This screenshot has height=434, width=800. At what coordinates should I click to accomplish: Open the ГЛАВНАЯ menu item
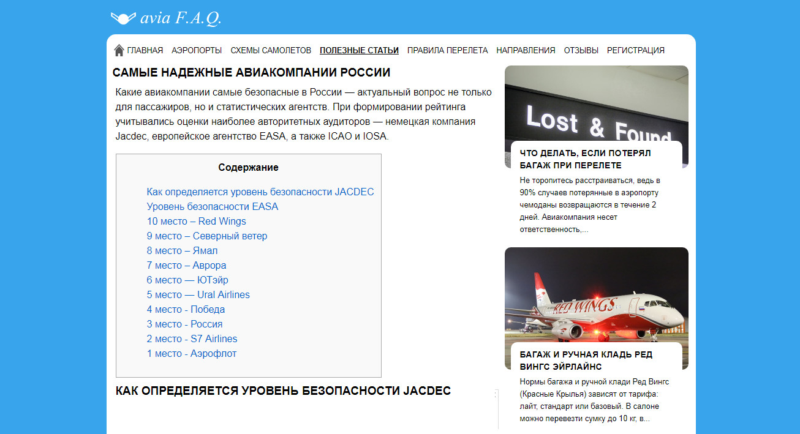[145, 50]
